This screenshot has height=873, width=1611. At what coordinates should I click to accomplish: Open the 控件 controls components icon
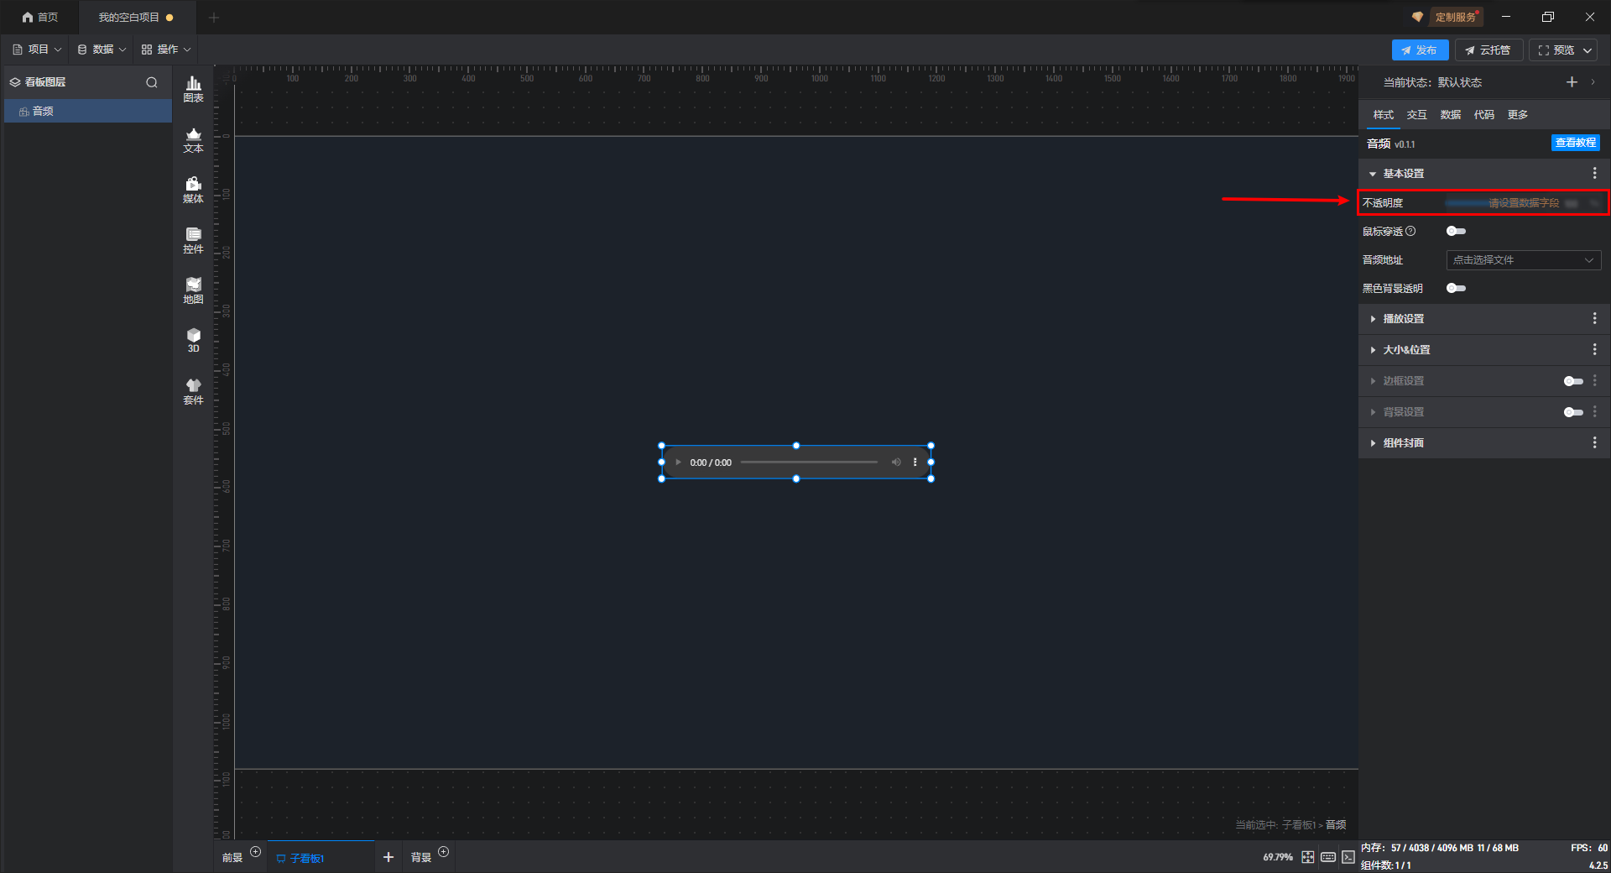(x=193, y=240)
